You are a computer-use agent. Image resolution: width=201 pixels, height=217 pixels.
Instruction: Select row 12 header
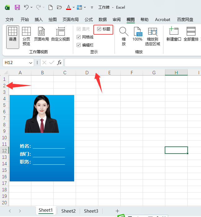point(4,150)
